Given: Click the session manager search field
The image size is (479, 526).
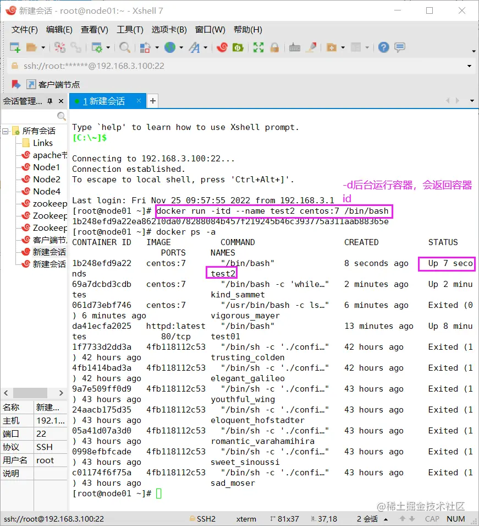Looking at the screenshot, I should coord(29,116).
